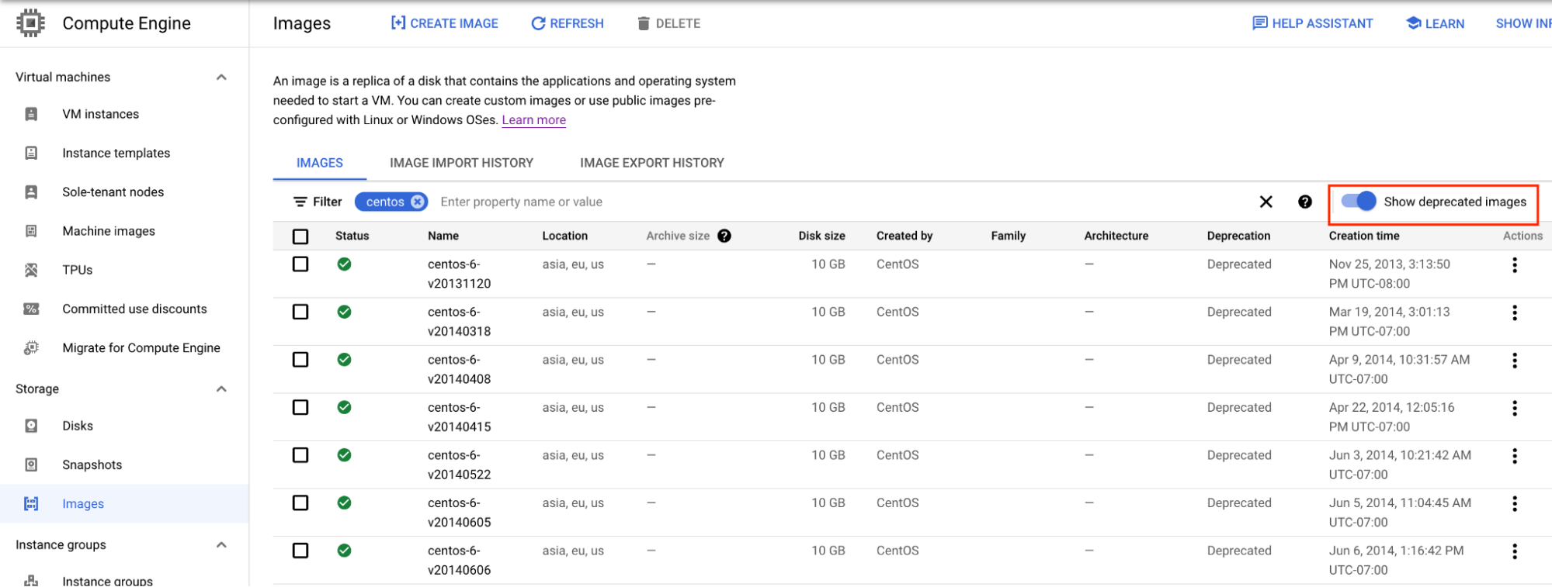Open Committed use discounts page

click(135, 309)
